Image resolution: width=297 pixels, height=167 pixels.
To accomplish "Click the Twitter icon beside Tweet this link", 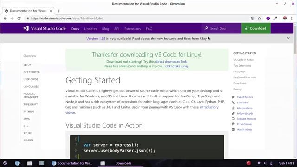I will [x=233, y=97].
